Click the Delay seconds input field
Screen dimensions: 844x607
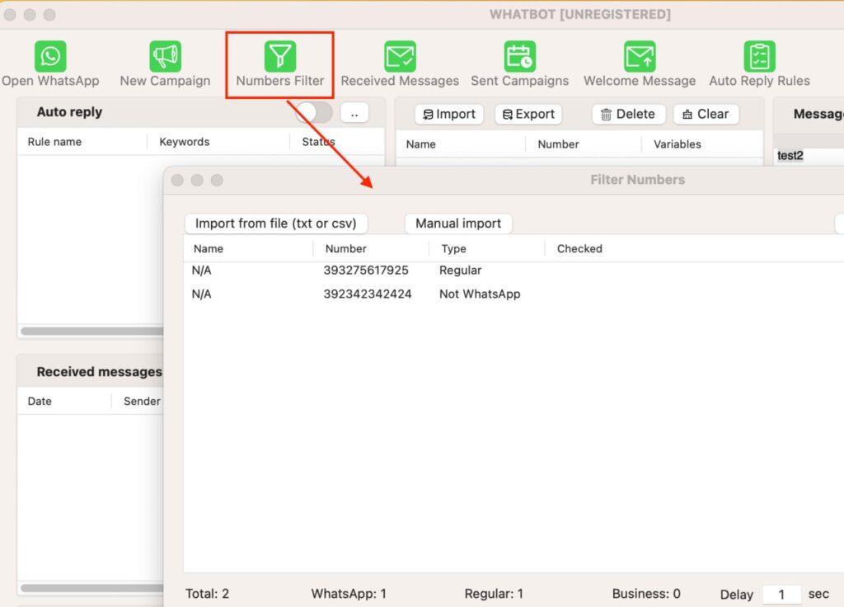point(781,594)
